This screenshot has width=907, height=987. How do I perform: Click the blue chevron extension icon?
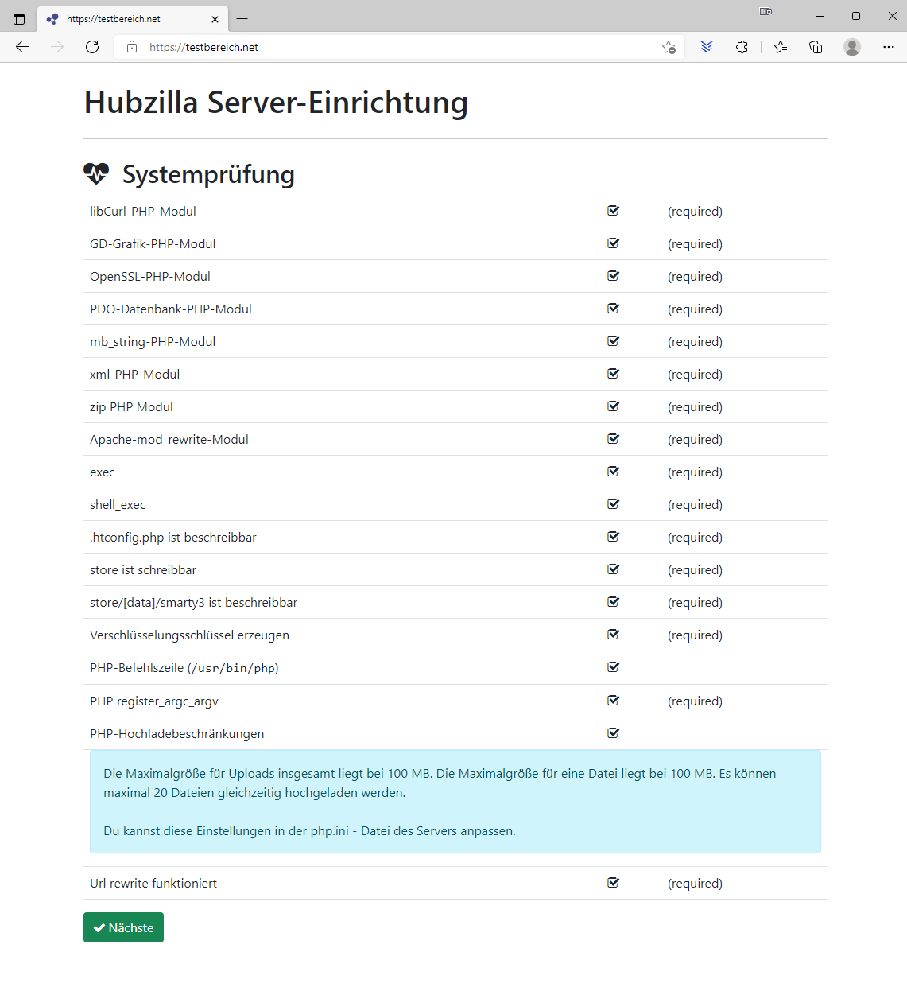(x=706, y=47)
